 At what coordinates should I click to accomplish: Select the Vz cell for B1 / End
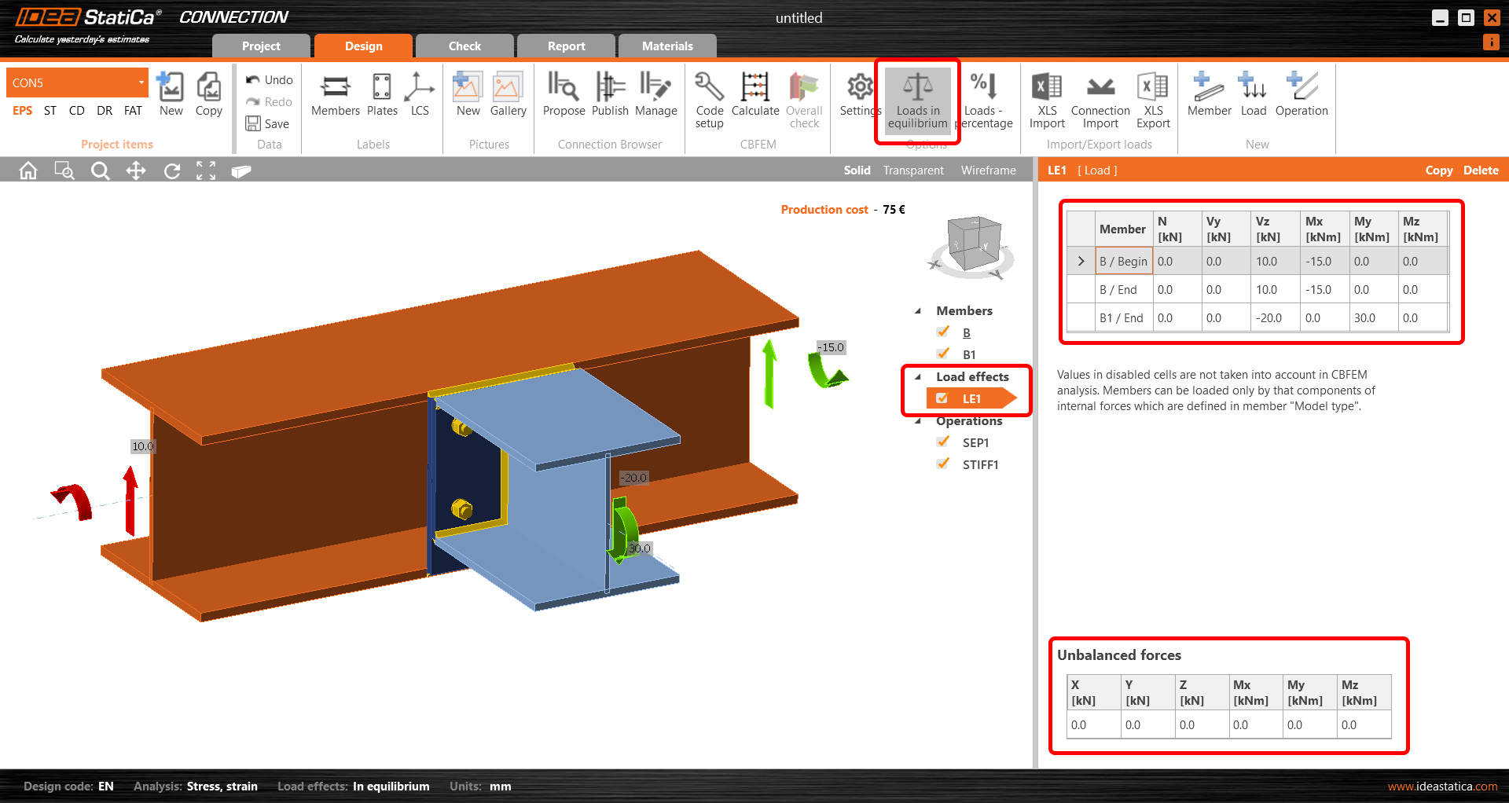(1274, 318)
